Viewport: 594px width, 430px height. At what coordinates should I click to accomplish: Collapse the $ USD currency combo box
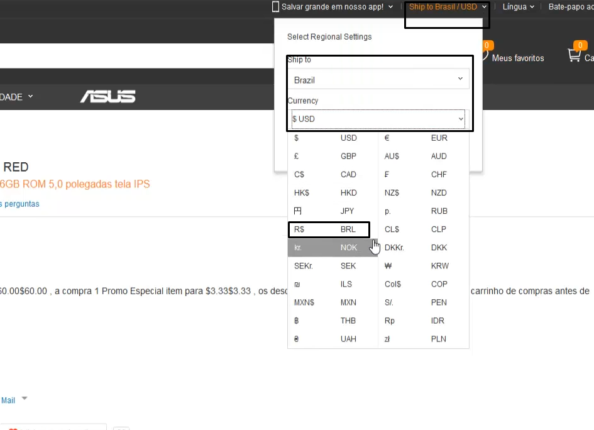[378, 119]
